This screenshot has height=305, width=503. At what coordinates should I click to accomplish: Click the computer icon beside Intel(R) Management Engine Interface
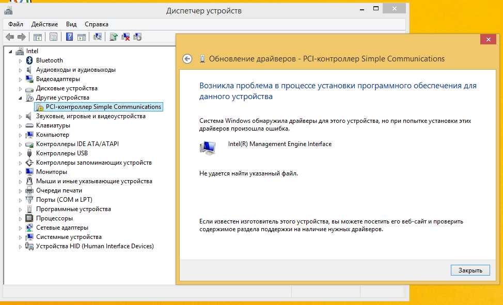[208, 148]
